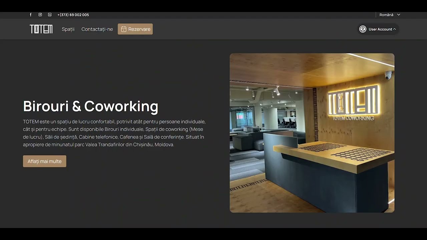Expand the User Account menu
Image resolution: width=427 pixels, height=240 pixels.
378,29
